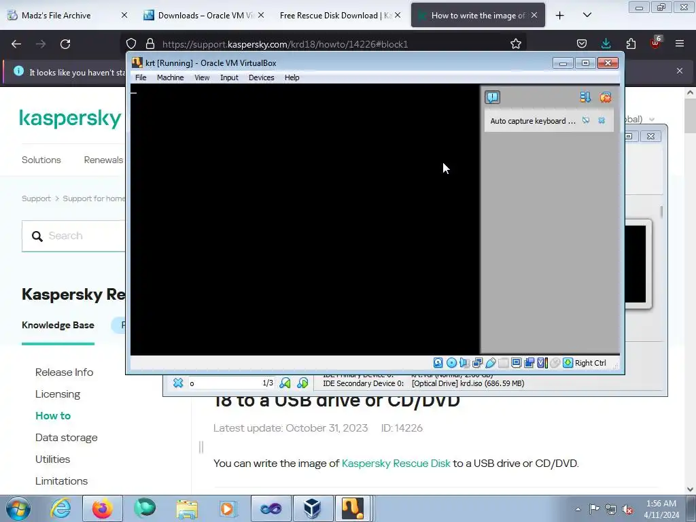Click the network adapter indicator in VM status bar
The width and height of the screenshot is (696, 522).
[478, 363]
